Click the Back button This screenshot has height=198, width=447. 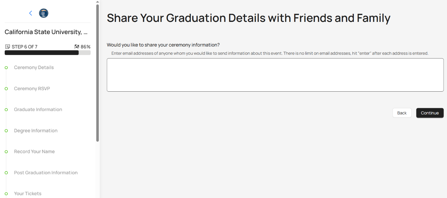click(402, 113)
